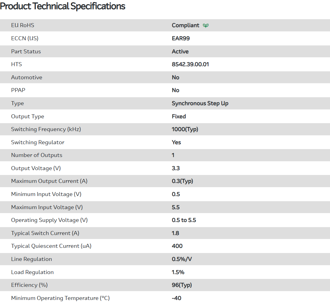Select the PPAP row label
Screen dimensions: 330x303
pyautogui.click(x=18, y=90)
